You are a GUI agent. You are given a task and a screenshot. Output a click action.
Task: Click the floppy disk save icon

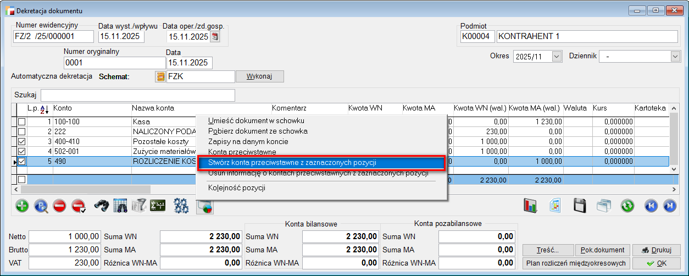pyautogui.click(x=579, y=206)
